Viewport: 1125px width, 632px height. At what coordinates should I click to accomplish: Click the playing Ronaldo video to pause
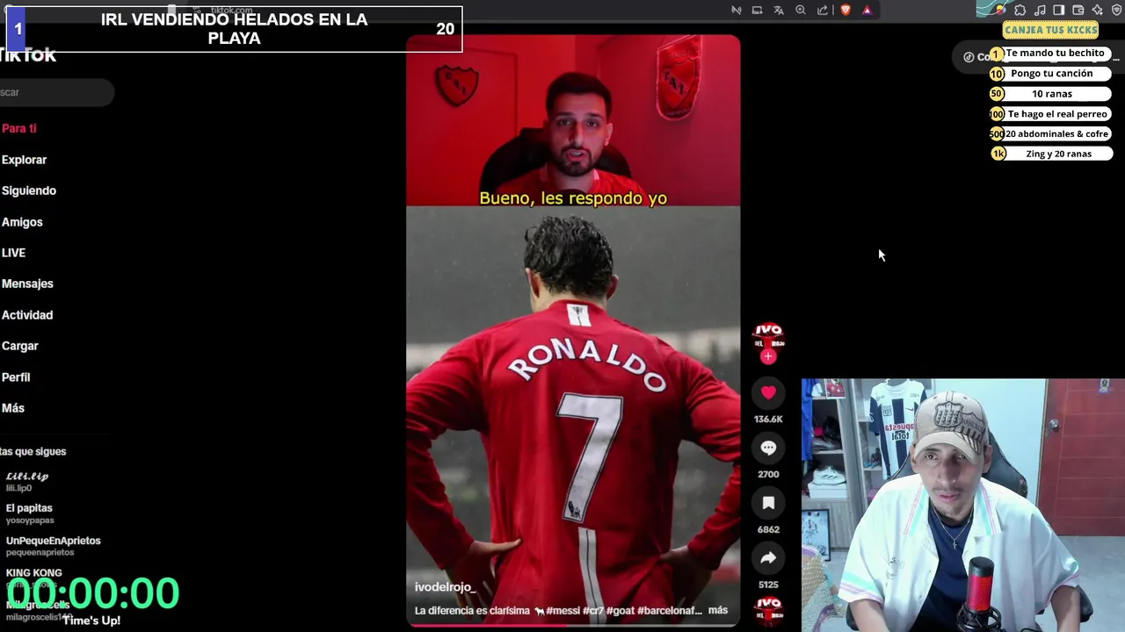573,329
